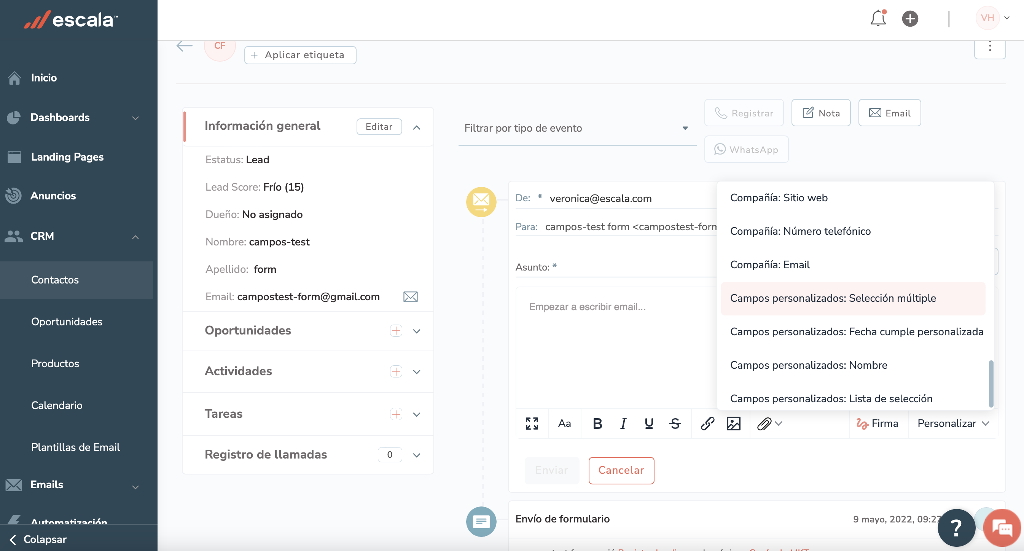1024x551 pixels.
Task: Toggle strikethrough formatting
Action: coord(675,424)
